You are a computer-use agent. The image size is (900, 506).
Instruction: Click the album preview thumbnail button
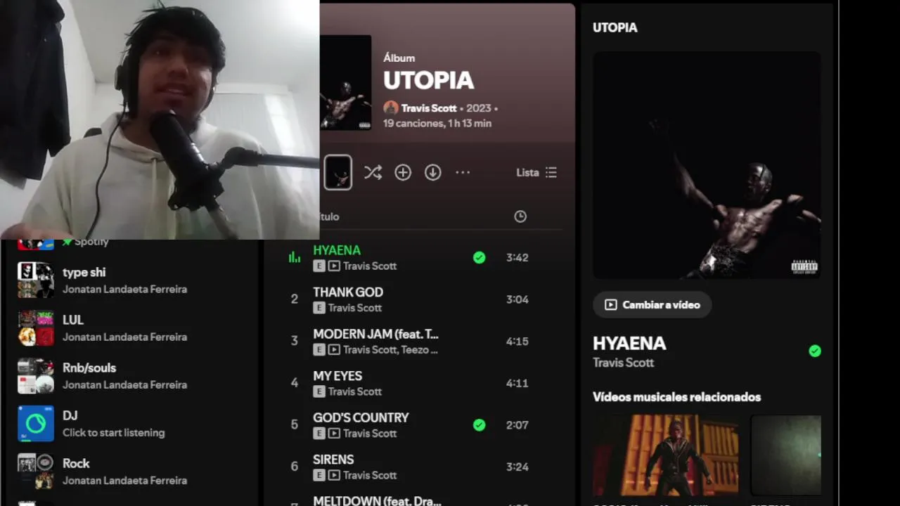pos(337,172)
